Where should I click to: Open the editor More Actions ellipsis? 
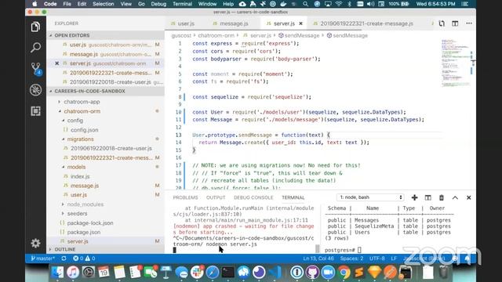point(469,23)
